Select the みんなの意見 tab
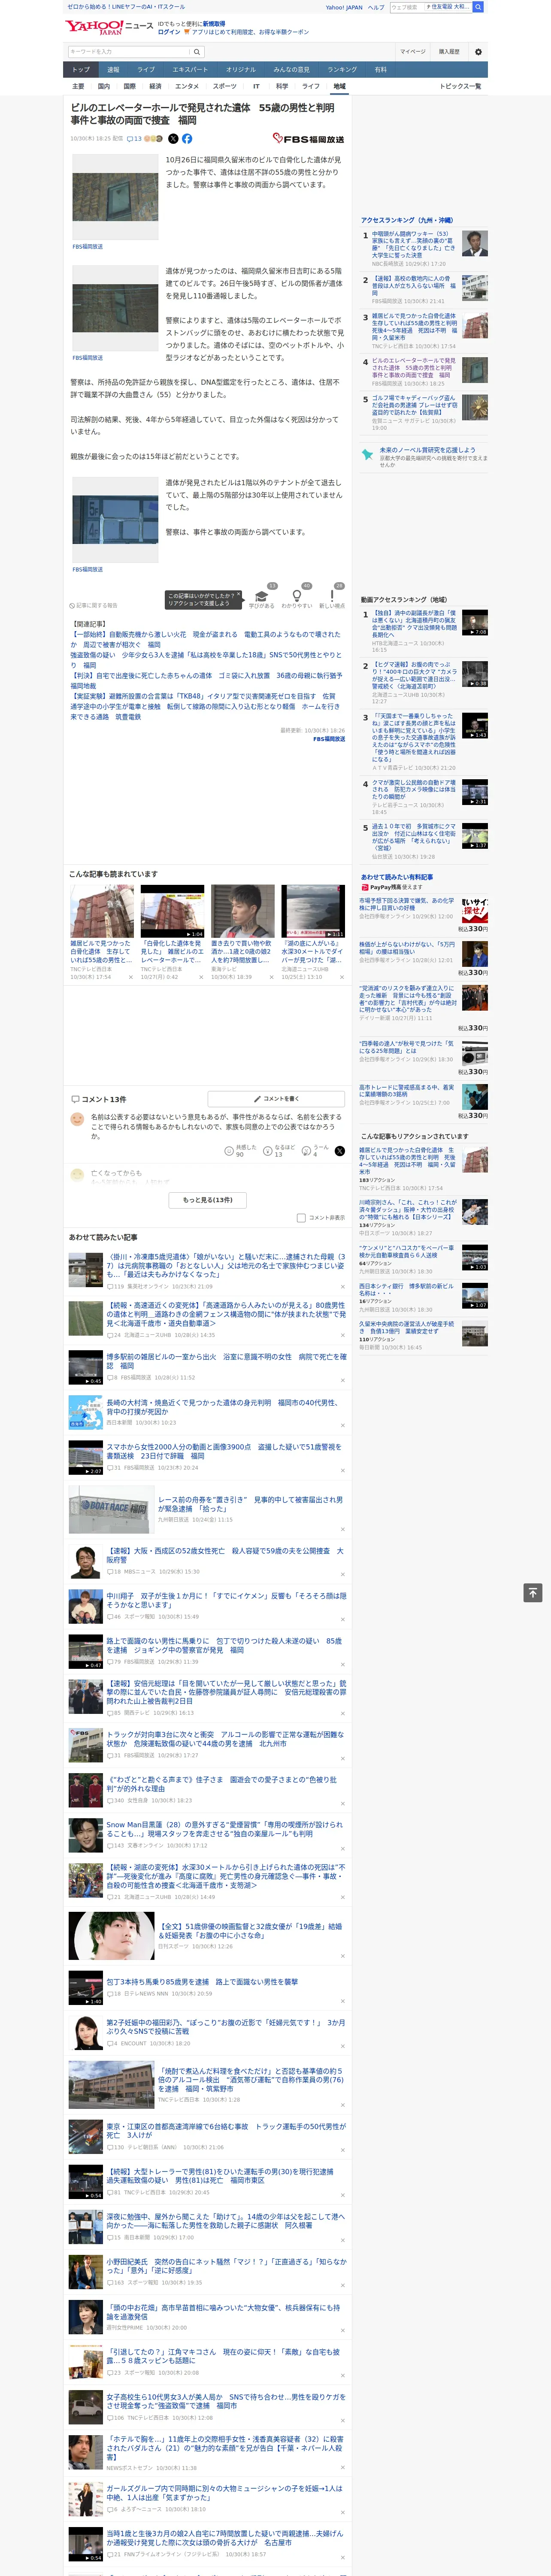The image size is (551, 2576). tap(292, 70)
